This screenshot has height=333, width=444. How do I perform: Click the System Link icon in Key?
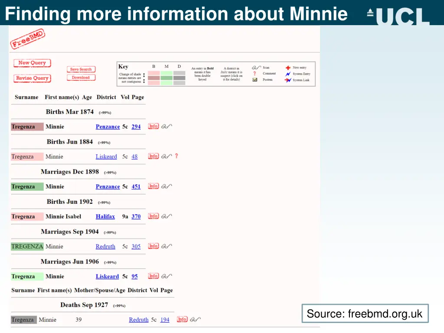coord(288,80)
